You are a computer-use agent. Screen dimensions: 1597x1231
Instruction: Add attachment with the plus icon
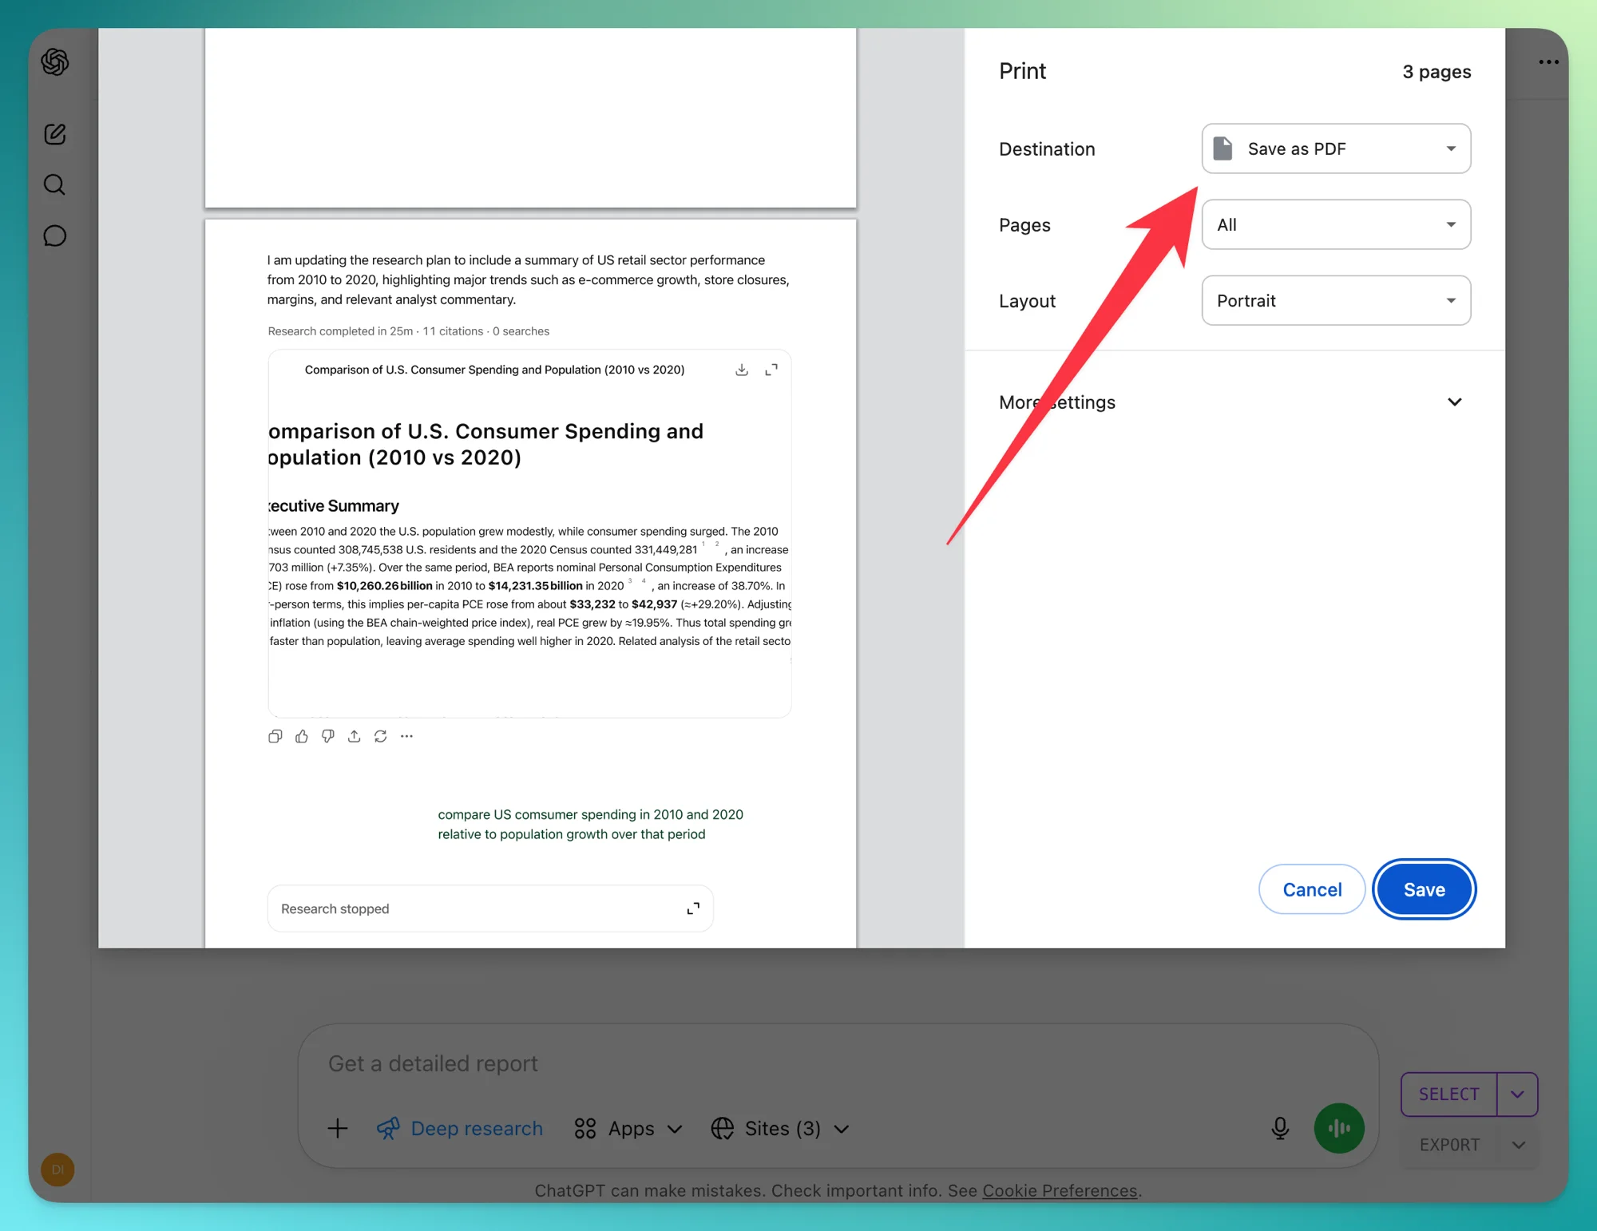pyautogui.click(x=338, y=1128)
